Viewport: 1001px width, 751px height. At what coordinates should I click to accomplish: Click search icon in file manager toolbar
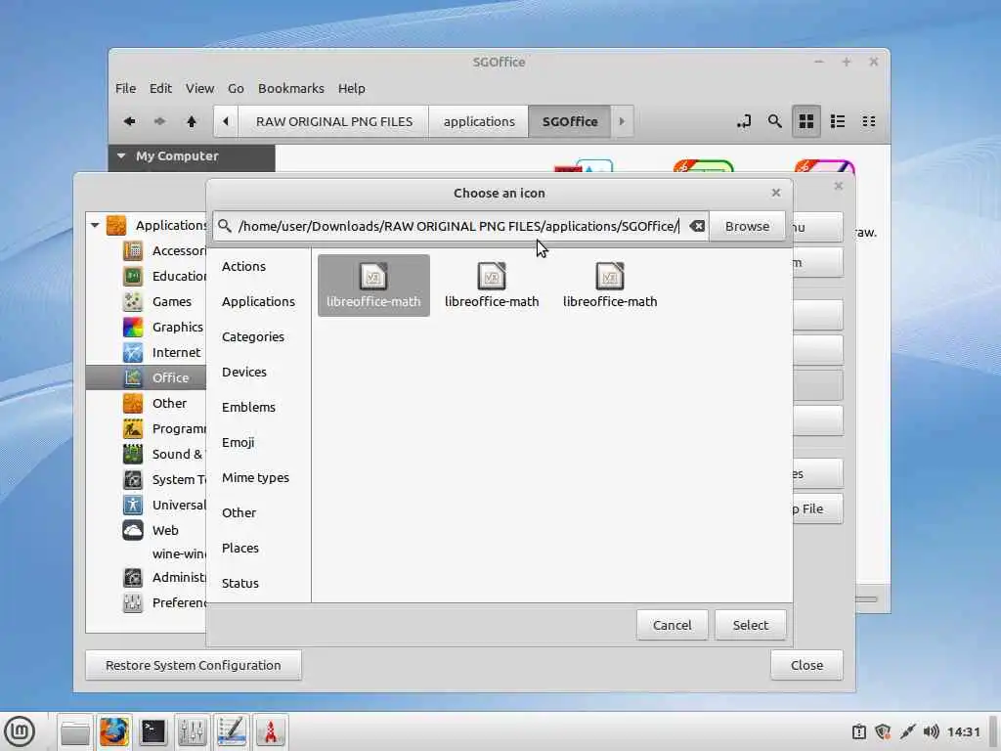click(775, 121)
